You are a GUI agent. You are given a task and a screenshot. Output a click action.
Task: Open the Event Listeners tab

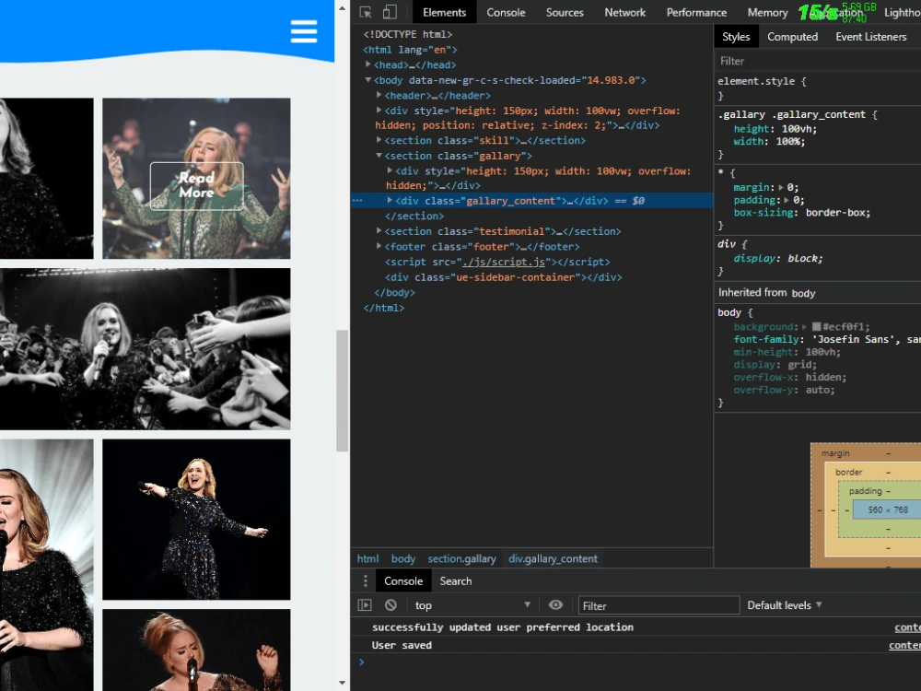[x=871, y=37]
